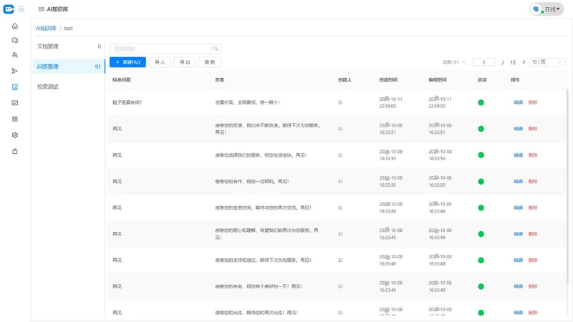The height and width of the screenshot is (322, 573).
Task: Open the paper plane sidebar icon
Action: tap(14, 71)
